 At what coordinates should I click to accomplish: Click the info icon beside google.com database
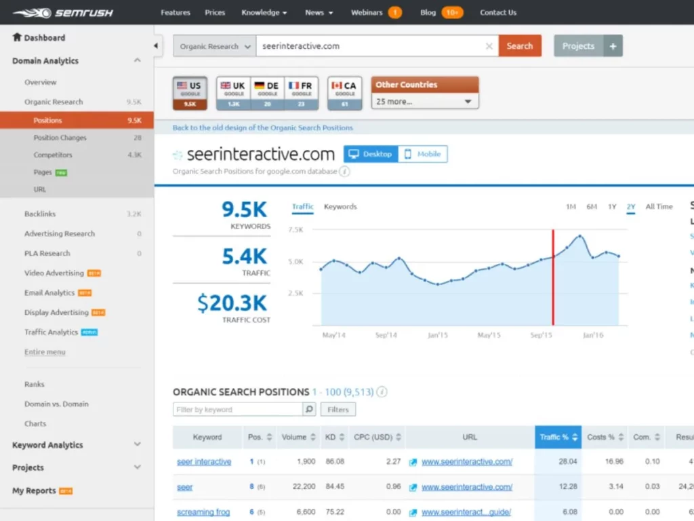point(345,171)
